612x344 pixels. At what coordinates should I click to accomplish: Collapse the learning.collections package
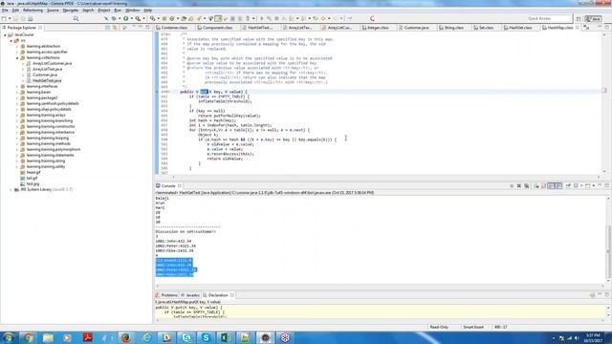17,57
